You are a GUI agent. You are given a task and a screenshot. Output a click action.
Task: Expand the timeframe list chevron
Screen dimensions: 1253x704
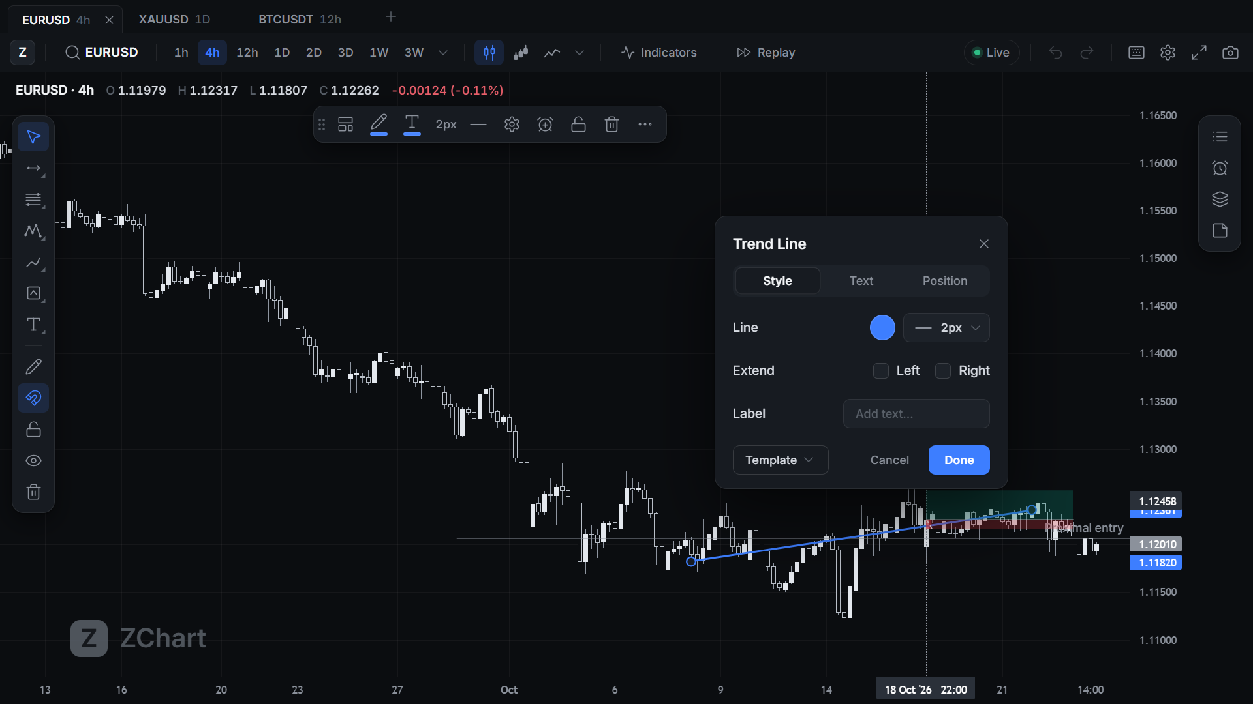click(443, 53)
